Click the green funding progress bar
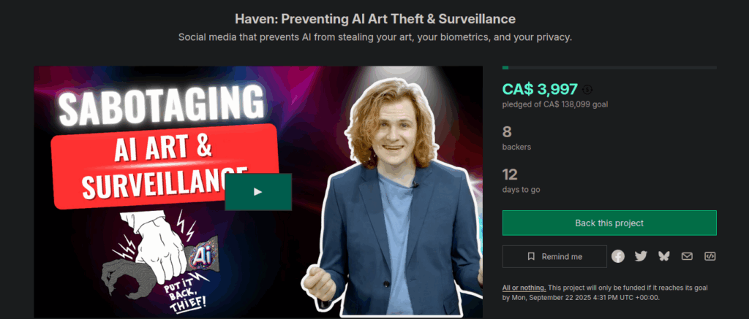Screen dimensions: 749x319 click(609, 68)
